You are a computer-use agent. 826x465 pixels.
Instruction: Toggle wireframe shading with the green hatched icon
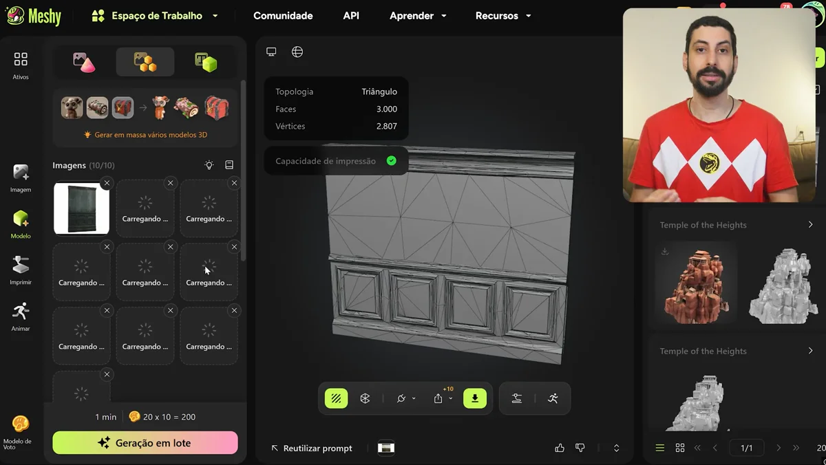(x=336, y=398)
